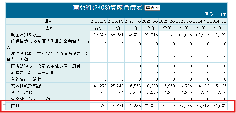Select cash value 62,603
Viewport: 236px width, 113px height.
(186, 35)
